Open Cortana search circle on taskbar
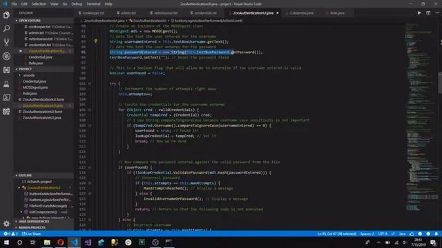 click(19, 242)
